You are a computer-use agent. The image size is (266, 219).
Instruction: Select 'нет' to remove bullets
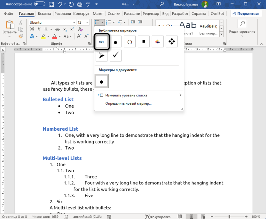click(x=101, y=42)
